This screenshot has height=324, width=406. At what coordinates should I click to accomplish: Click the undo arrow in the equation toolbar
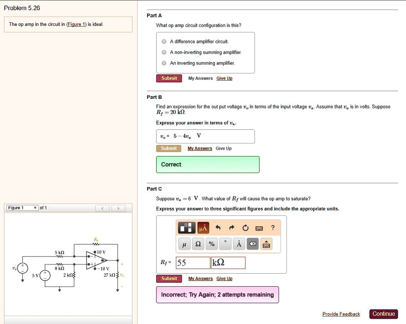coord(218,228)
